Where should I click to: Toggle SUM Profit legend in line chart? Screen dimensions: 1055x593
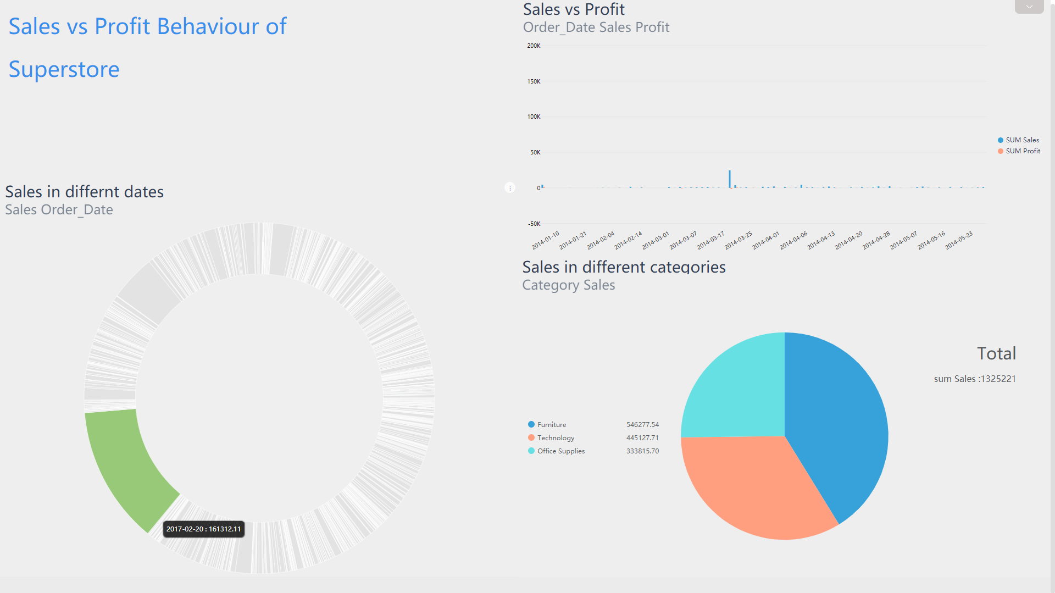(1019, 151)
